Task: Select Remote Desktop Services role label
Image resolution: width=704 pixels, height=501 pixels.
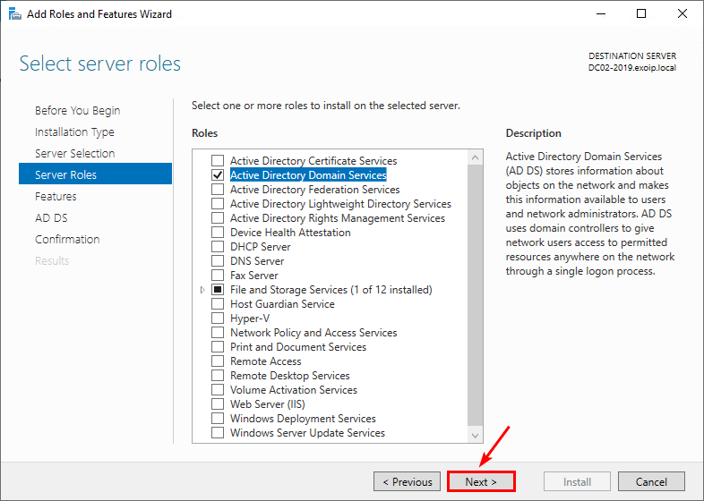Action: (290, 376)
